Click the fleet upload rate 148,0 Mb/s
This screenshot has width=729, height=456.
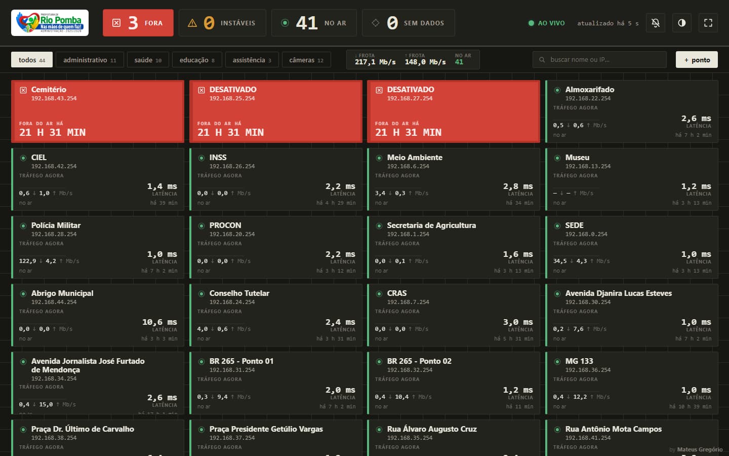pos(425,62)
